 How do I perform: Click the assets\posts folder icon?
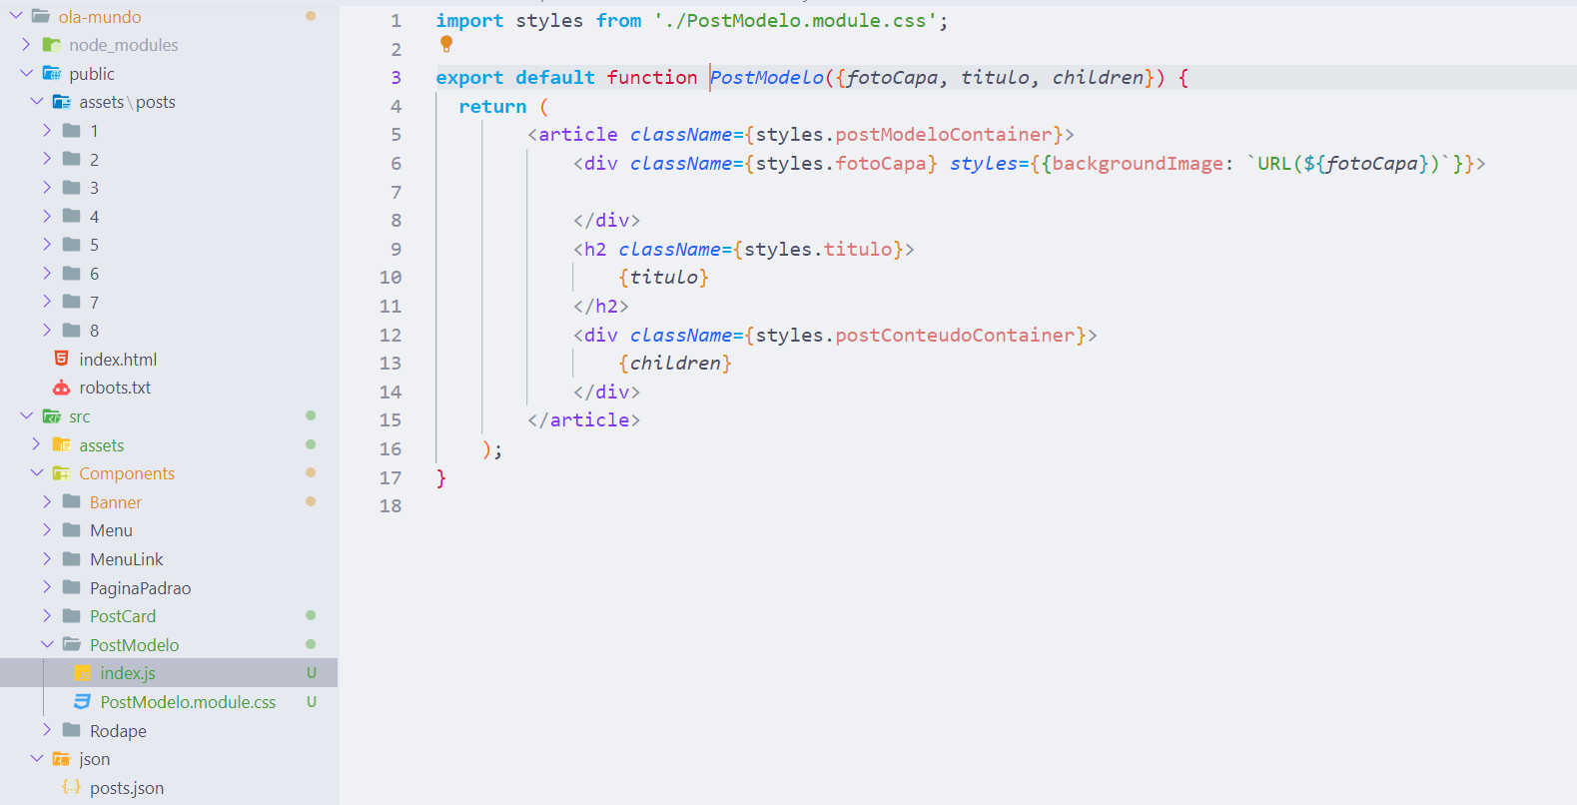pos(61,102)
